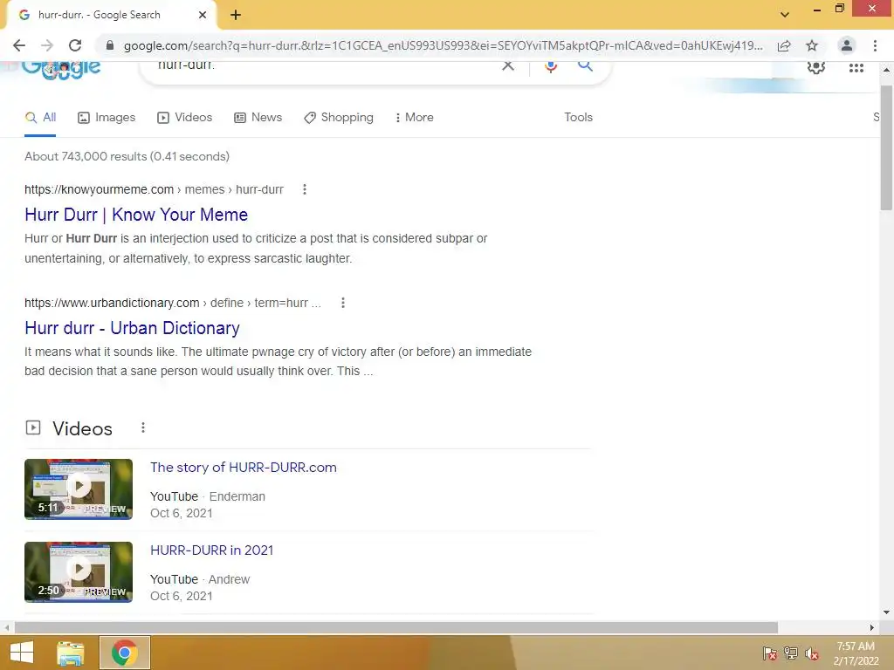Open a new browser tab

[236, 16]
